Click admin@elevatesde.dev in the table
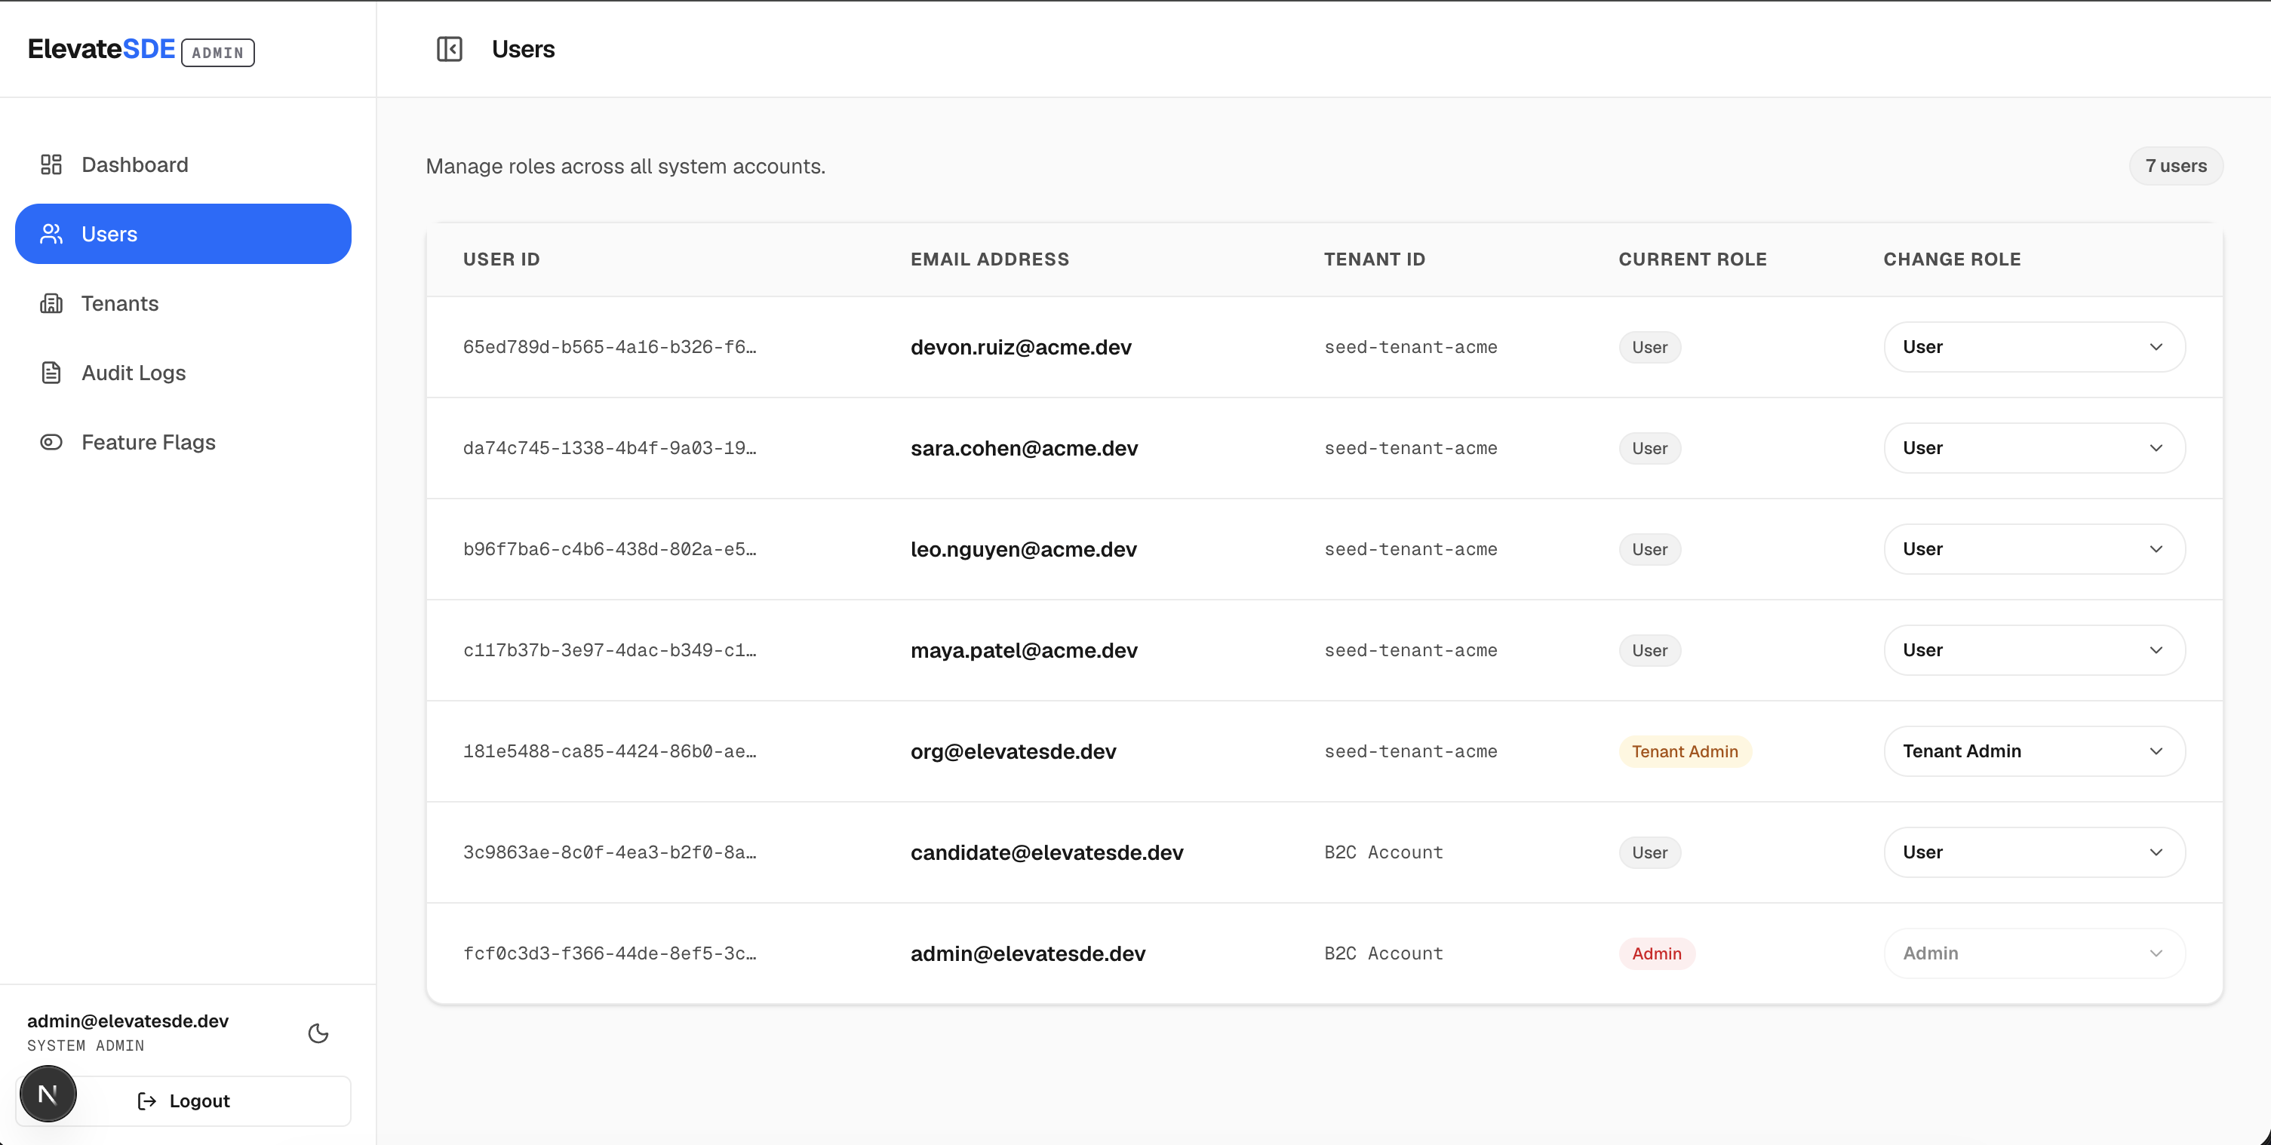This screenshot has width=2271, height=1145. (1027, 953)
